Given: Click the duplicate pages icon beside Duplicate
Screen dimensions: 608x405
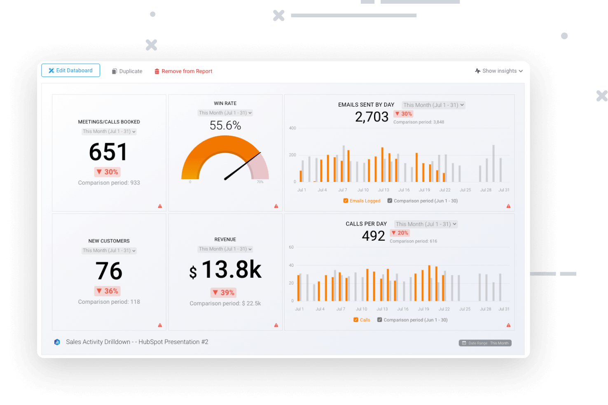Looking at the screenshot, I should click(114, 71).
